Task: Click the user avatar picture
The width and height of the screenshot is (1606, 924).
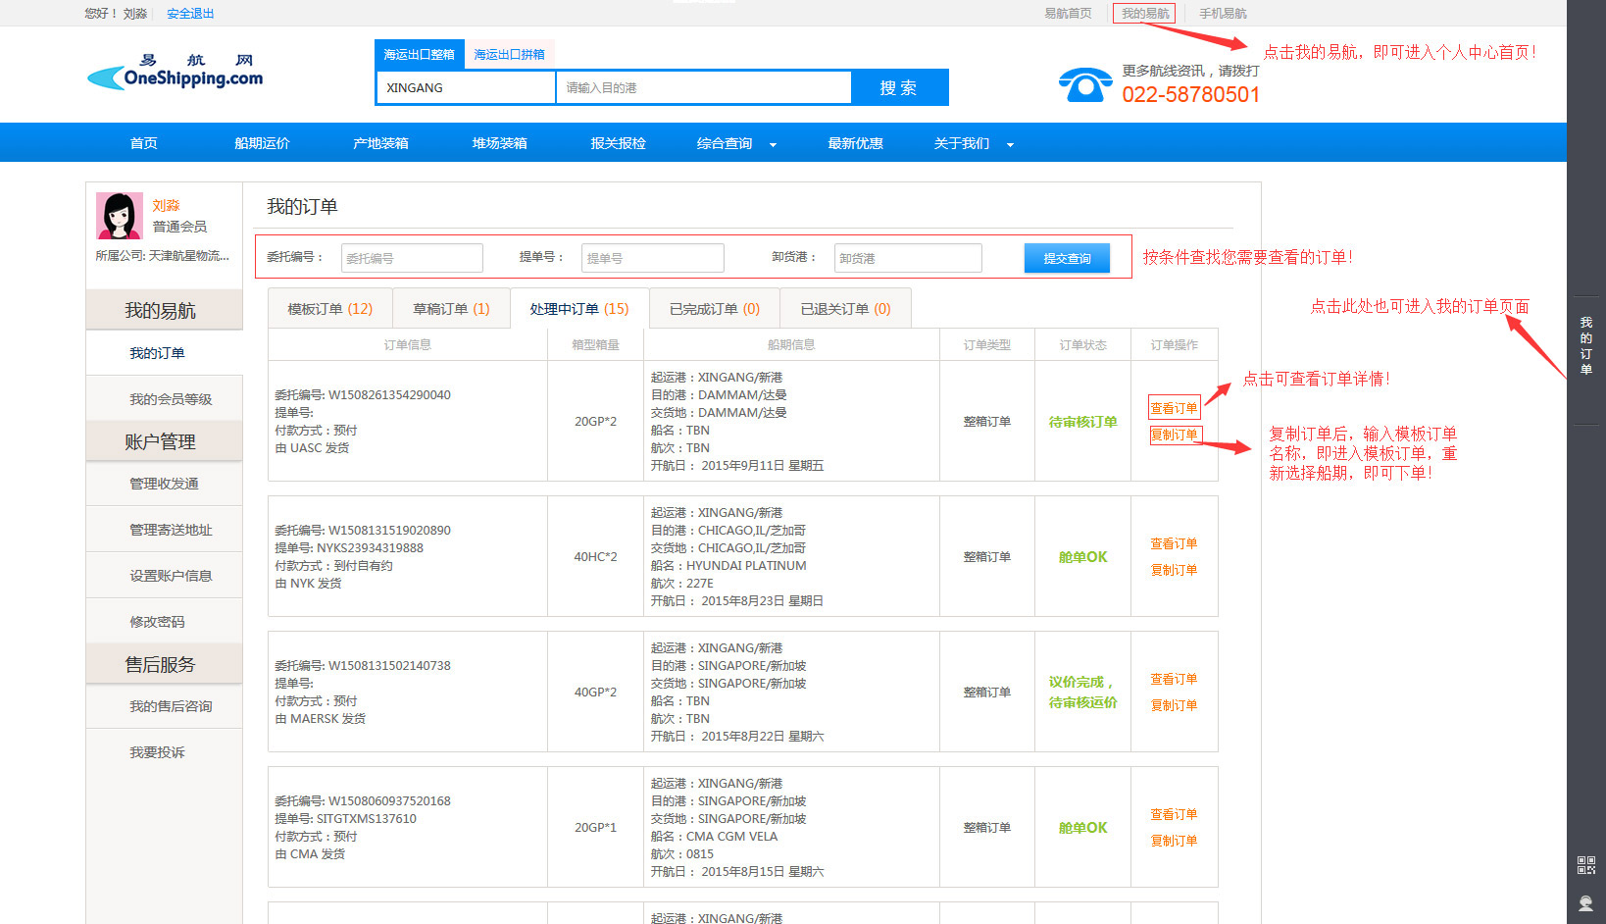Action: click(120, 216)
